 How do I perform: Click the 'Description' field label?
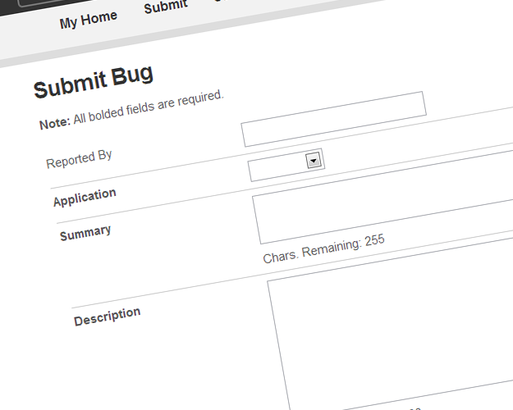pos(108,317)
